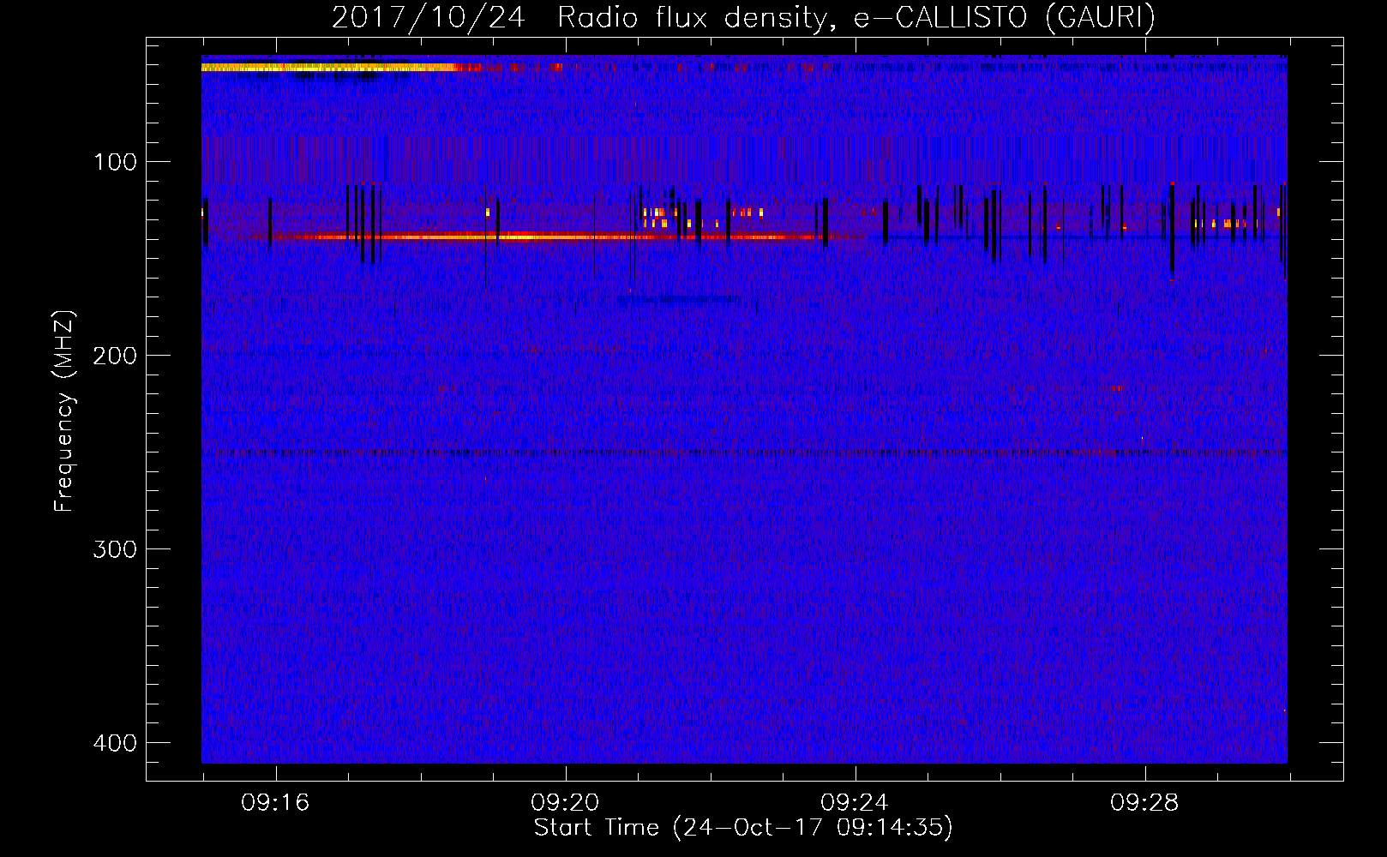The width and height of the screenshot is (1387, 857).
Task: Click the thin dark interference line near 250 MHz
Action: 744,452
